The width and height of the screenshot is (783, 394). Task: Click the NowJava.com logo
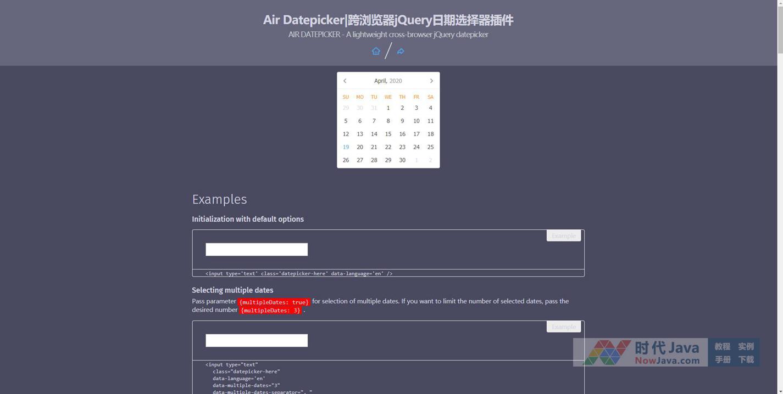[643, 353]
